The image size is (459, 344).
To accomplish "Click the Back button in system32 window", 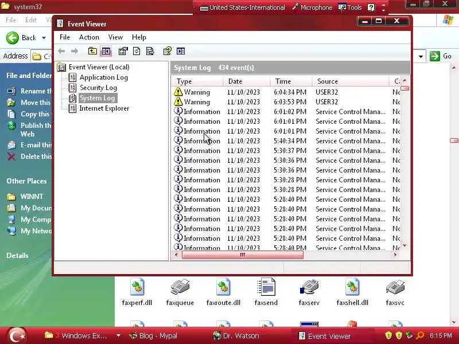I will click(x=22, y=38).
